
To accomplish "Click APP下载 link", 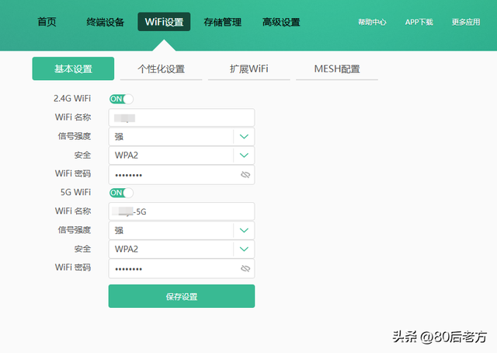I will (x=419, y=23).
